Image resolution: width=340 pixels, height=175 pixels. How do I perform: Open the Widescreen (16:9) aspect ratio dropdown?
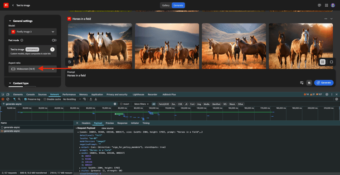[x=33, y=69]
